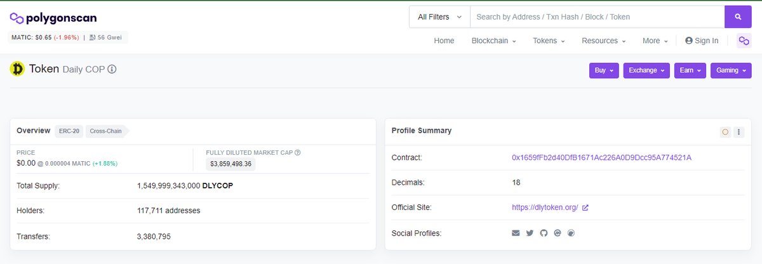
Task: Click the Decimals value 18
Action: click(516, 183)
